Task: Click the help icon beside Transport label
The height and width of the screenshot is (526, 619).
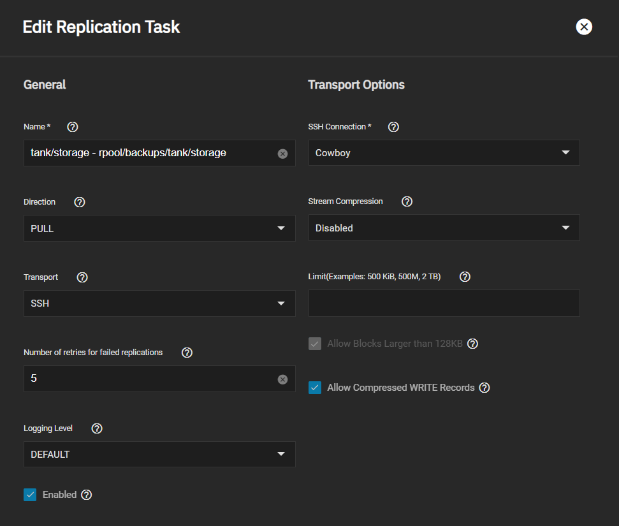Action: click(x=82, y=277)
